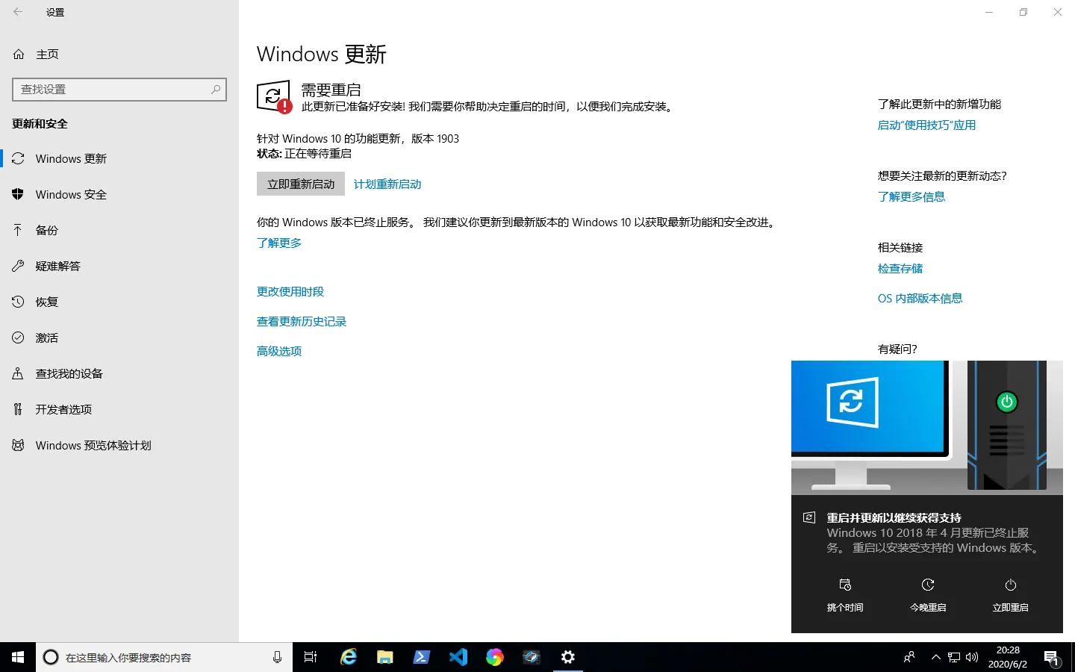Screen dimensions: 1075x672
Task: Select Windows 更新 in the sidebar
Action: click(x=119, y=158)
